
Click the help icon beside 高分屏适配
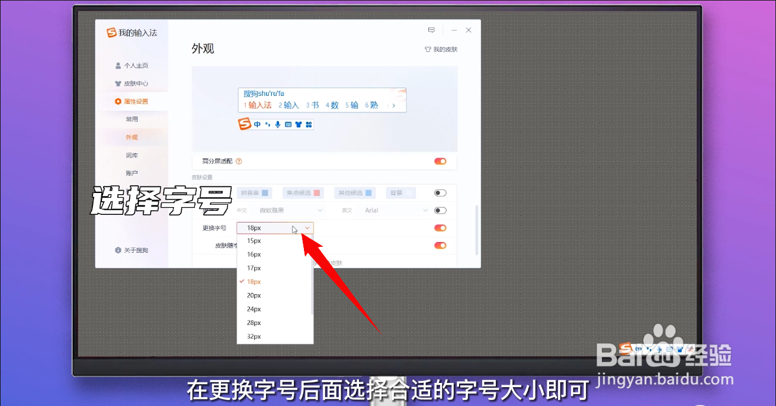(239, 161)
